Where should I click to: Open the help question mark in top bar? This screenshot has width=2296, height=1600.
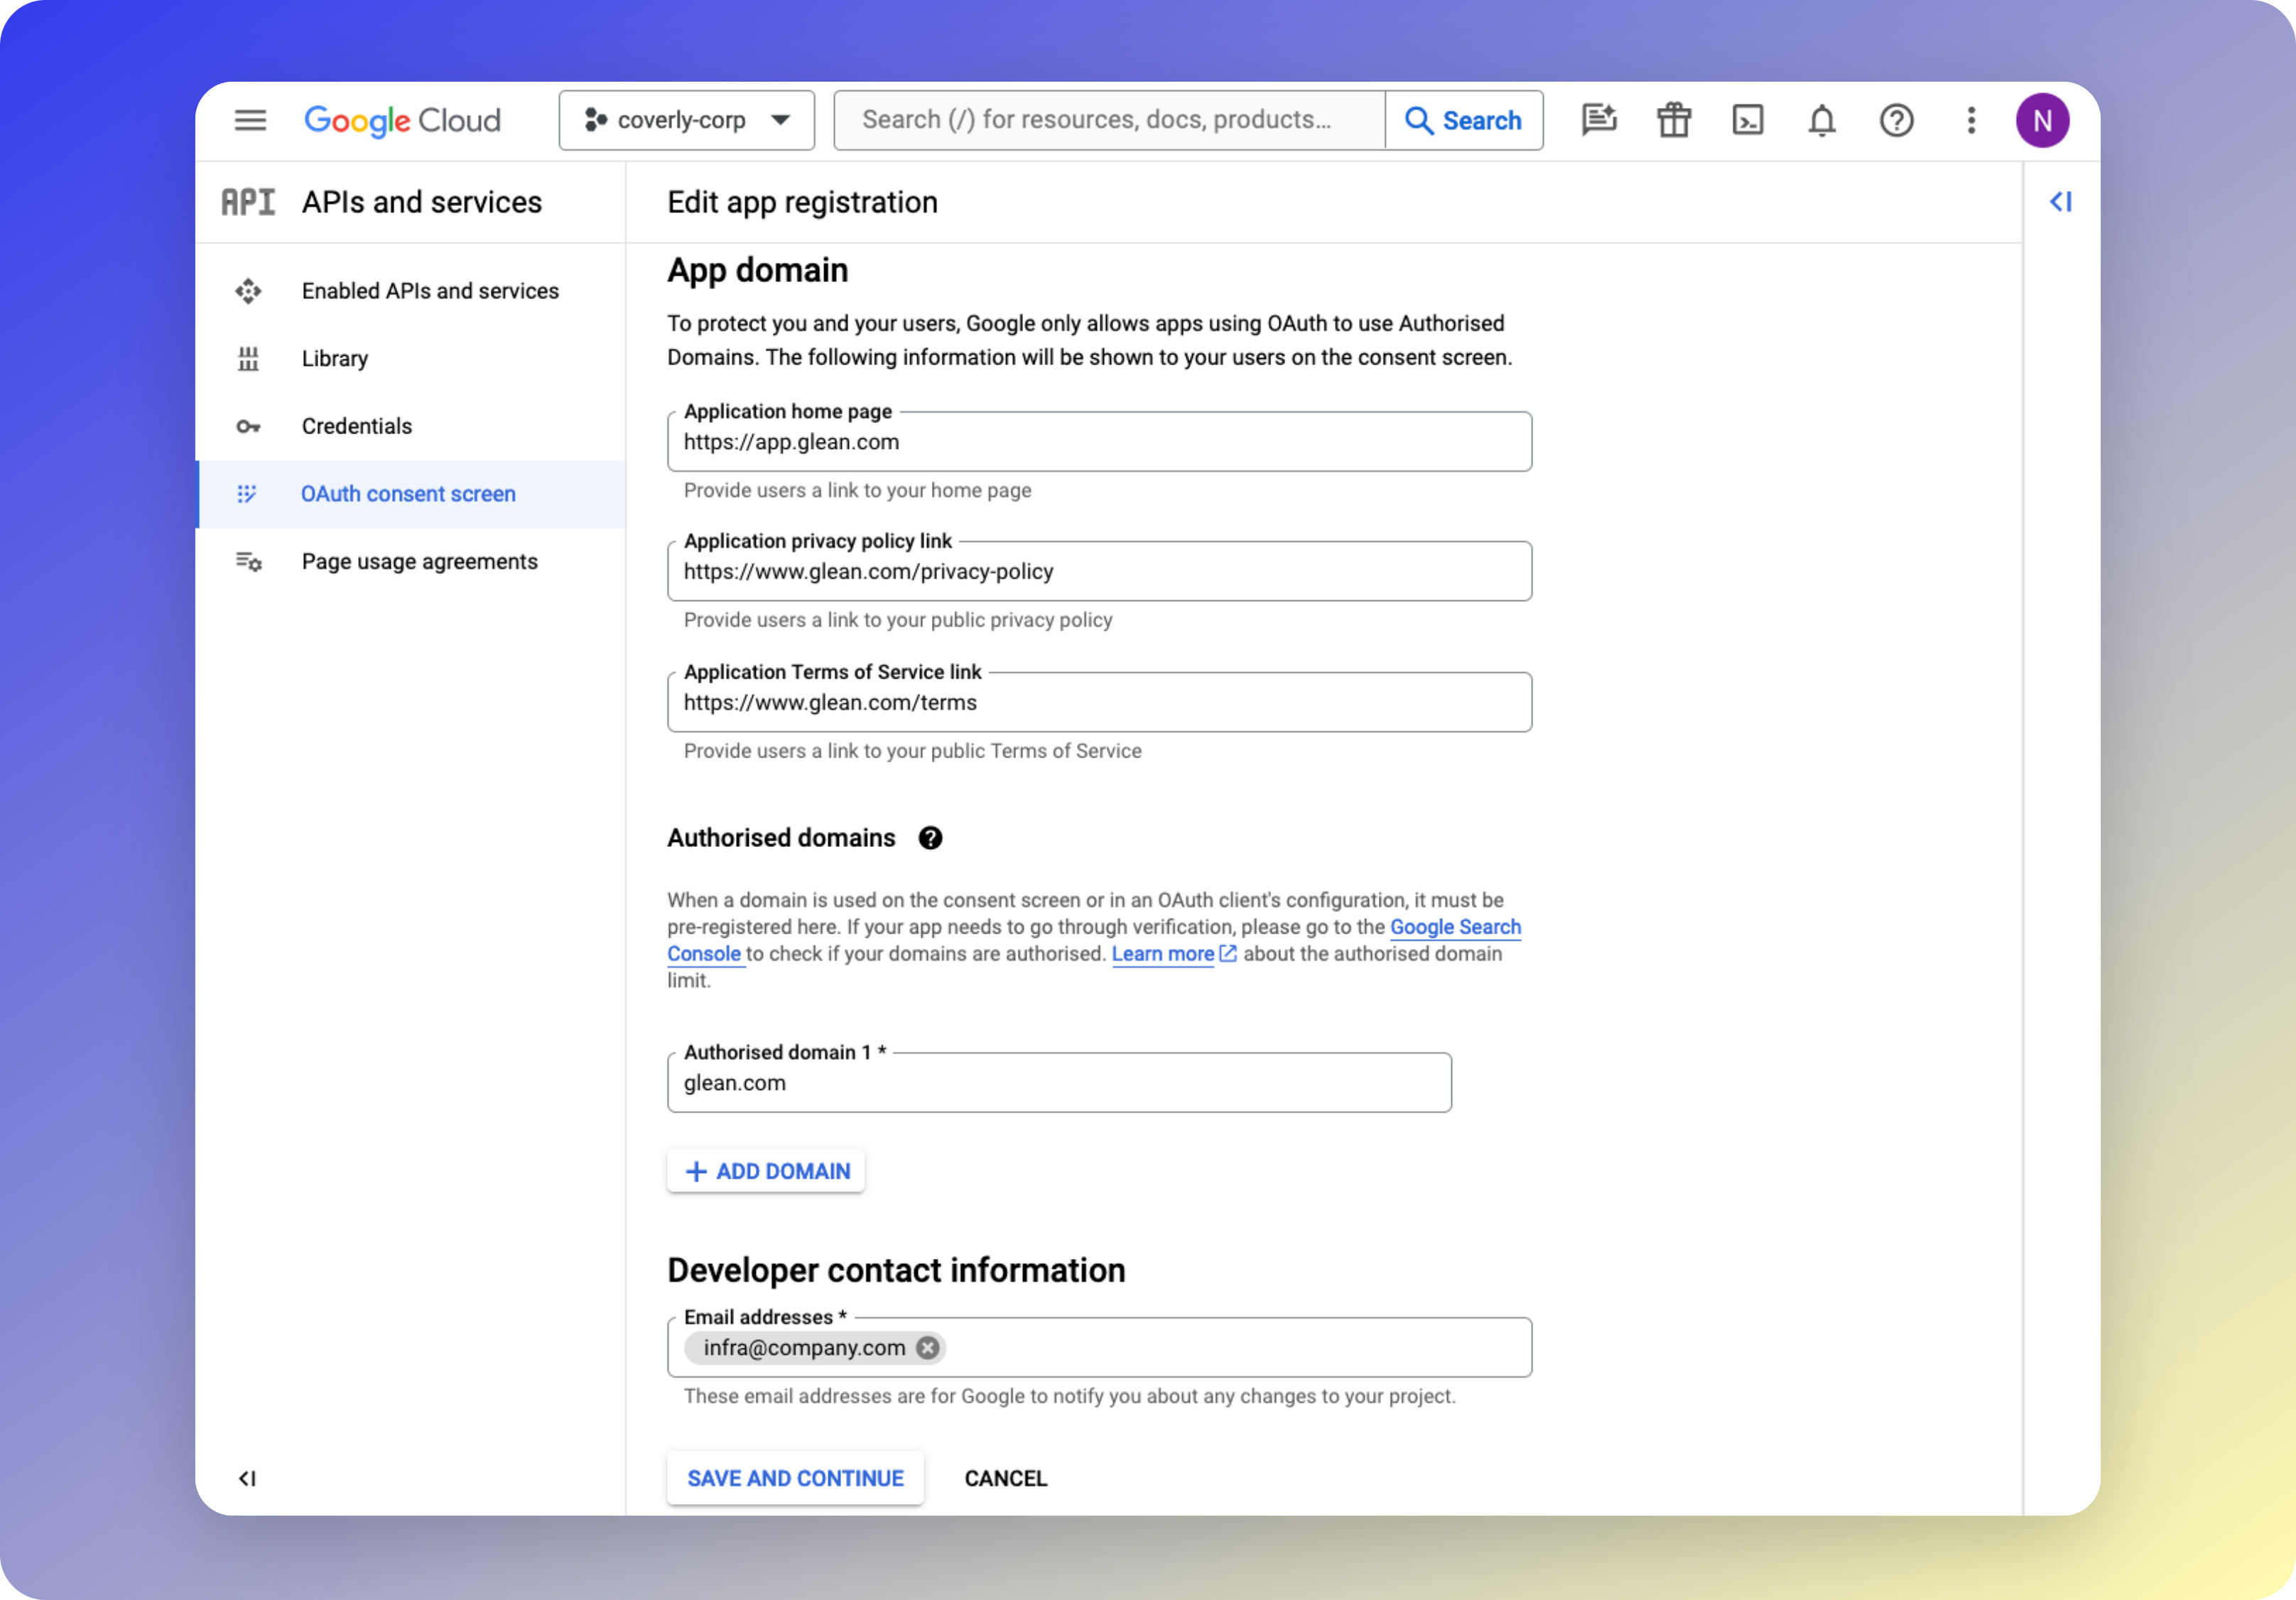(1895, 120)
